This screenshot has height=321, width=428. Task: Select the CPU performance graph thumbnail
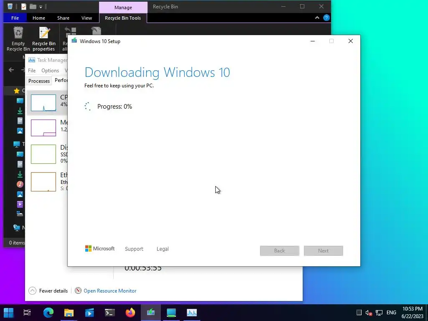43,103
